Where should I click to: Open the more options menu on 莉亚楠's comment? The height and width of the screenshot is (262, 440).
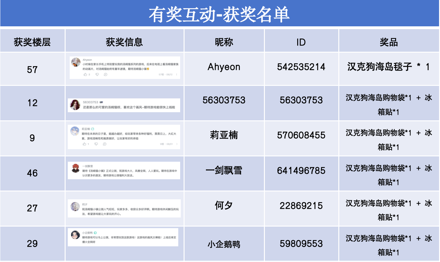177,144
